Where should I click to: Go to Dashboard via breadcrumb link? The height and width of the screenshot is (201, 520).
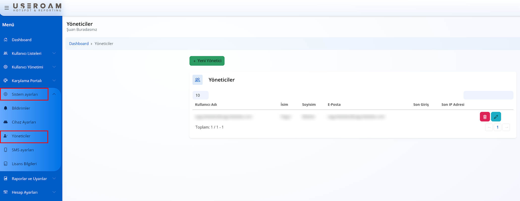point(79,43)
